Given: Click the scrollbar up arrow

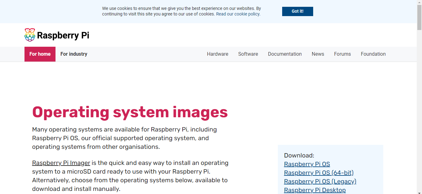Looking at the screenshot, I should (419, 2).
